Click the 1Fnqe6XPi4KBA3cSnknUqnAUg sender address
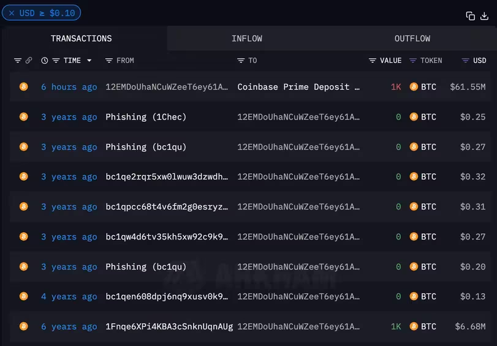 pos(169,327)
